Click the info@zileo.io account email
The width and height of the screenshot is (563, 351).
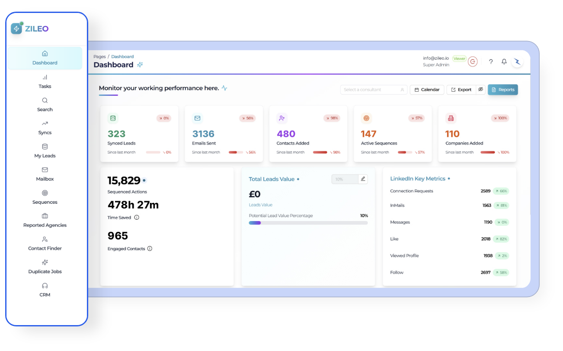436,58
